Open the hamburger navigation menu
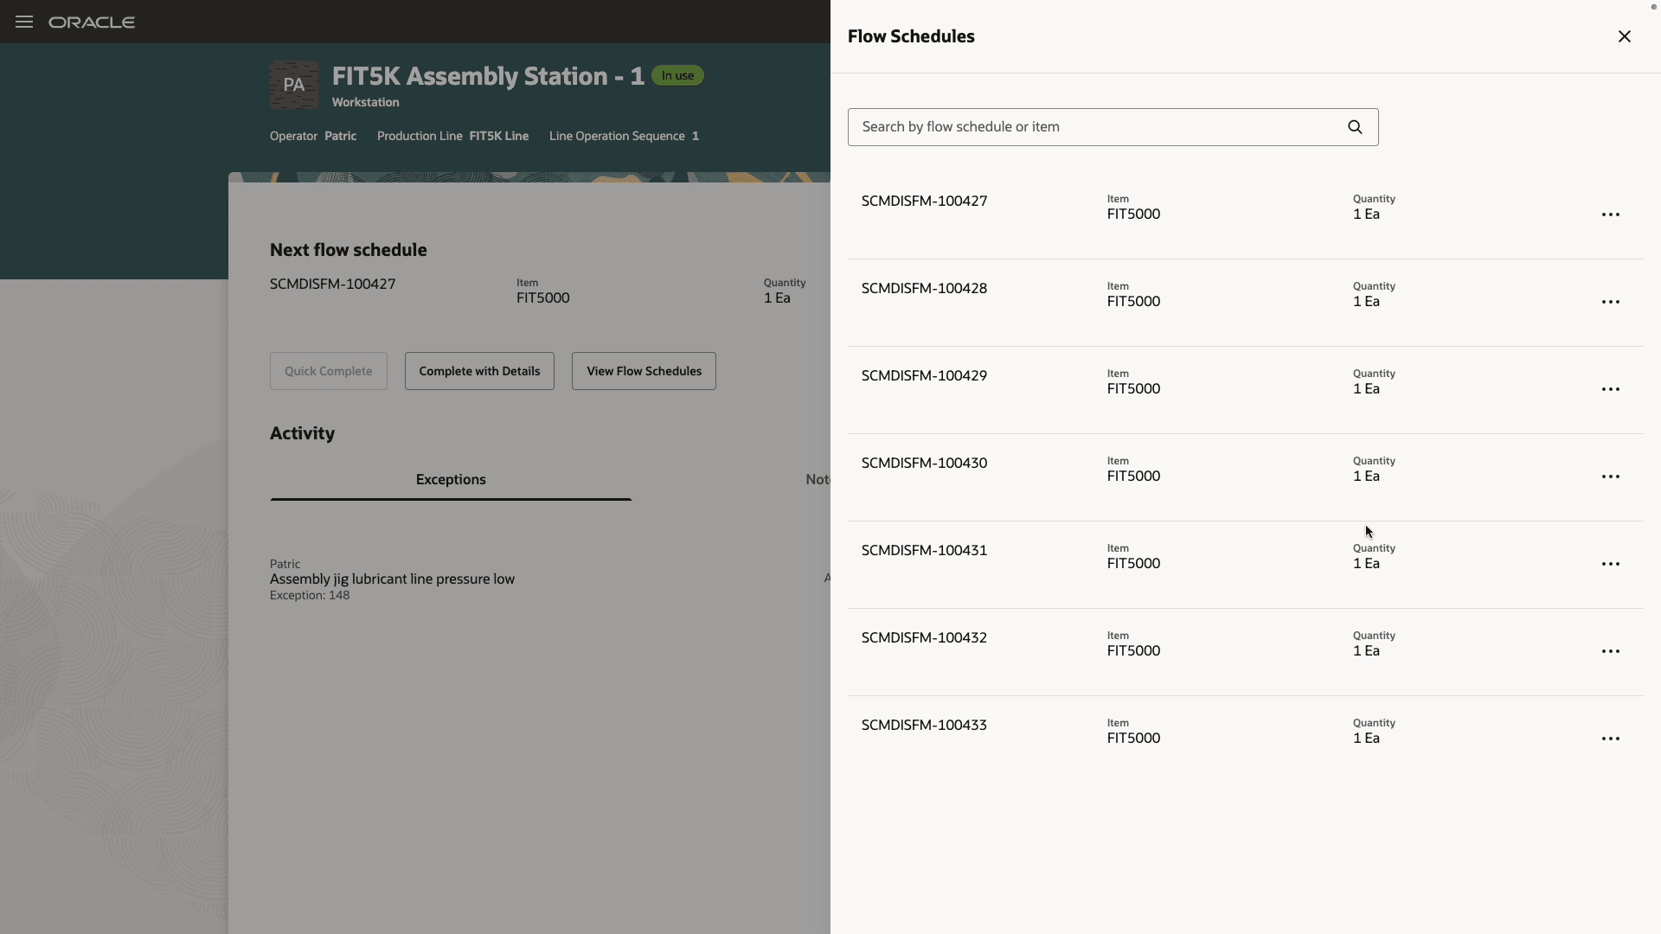 click(24, 22)
